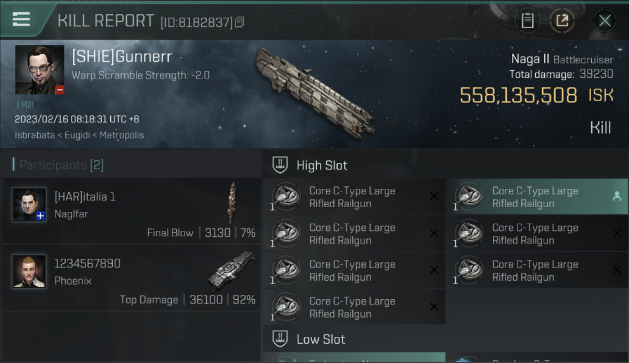This screenshot has height=363, width=629.
Task: Copy the kill report ID icon
Action: pyautogui.click(x=240, y=22)
